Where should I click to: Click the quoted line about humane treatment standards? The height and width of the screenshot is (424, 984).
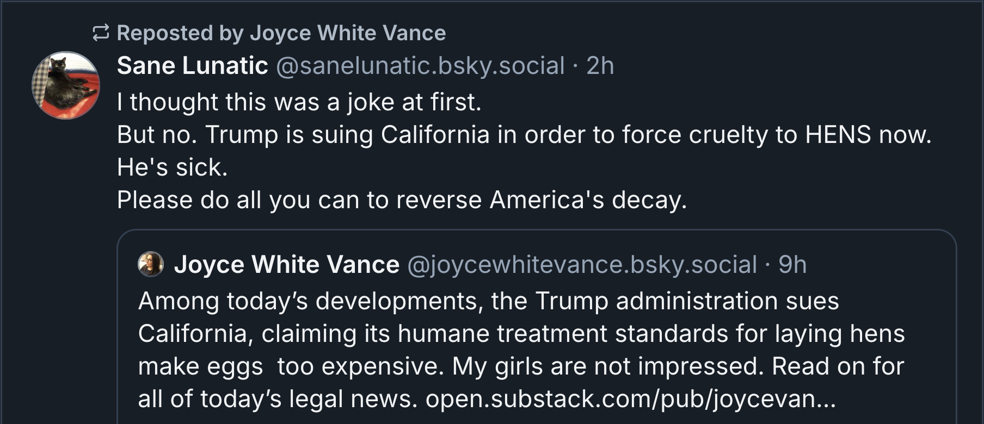[x=521, y=334]
